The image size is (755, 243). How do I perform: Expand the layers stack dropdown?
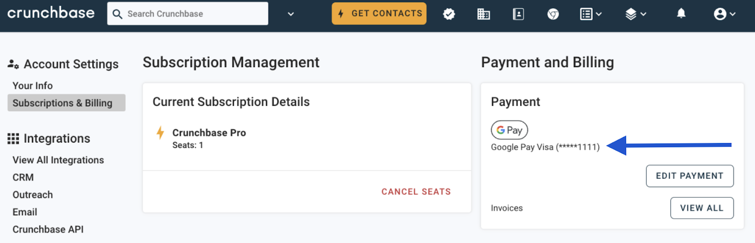(635, 14)
